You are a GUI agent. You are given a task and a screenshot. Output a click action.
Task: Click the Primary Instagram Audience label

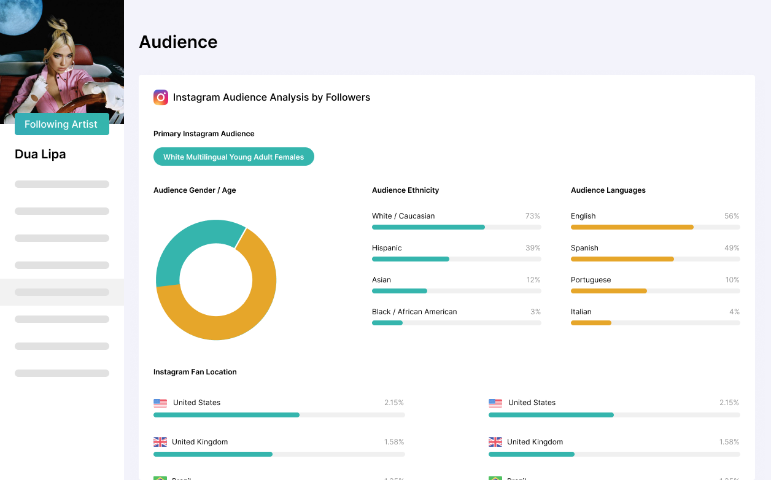204,134
